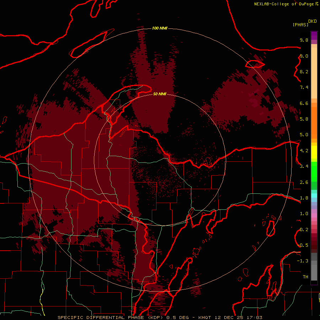Viewport: 320px width, 320px height.
Task: Click the [PHAS] label above the color scale
Action: 300,25
